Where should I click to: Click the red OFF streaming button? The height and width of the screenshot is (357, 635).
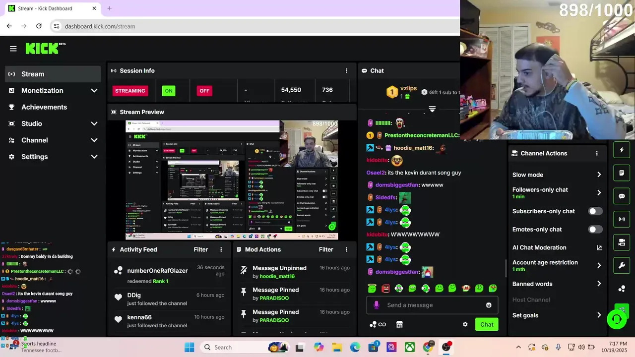[x=204, y=91]
